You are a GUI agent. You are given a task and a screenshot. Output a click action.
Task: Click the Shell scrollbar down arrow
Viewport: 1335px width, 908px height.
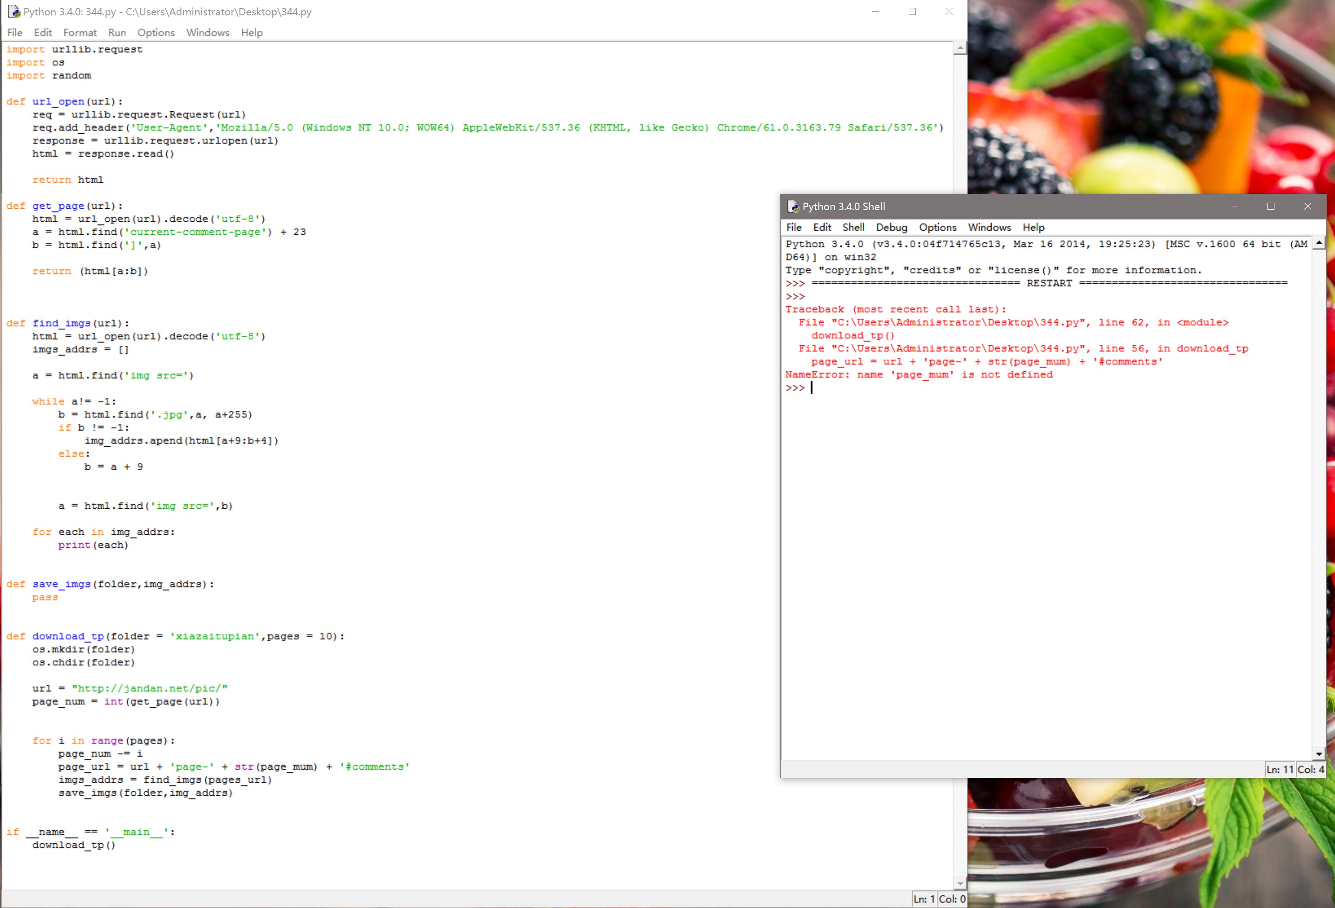tap(1319, 754)
